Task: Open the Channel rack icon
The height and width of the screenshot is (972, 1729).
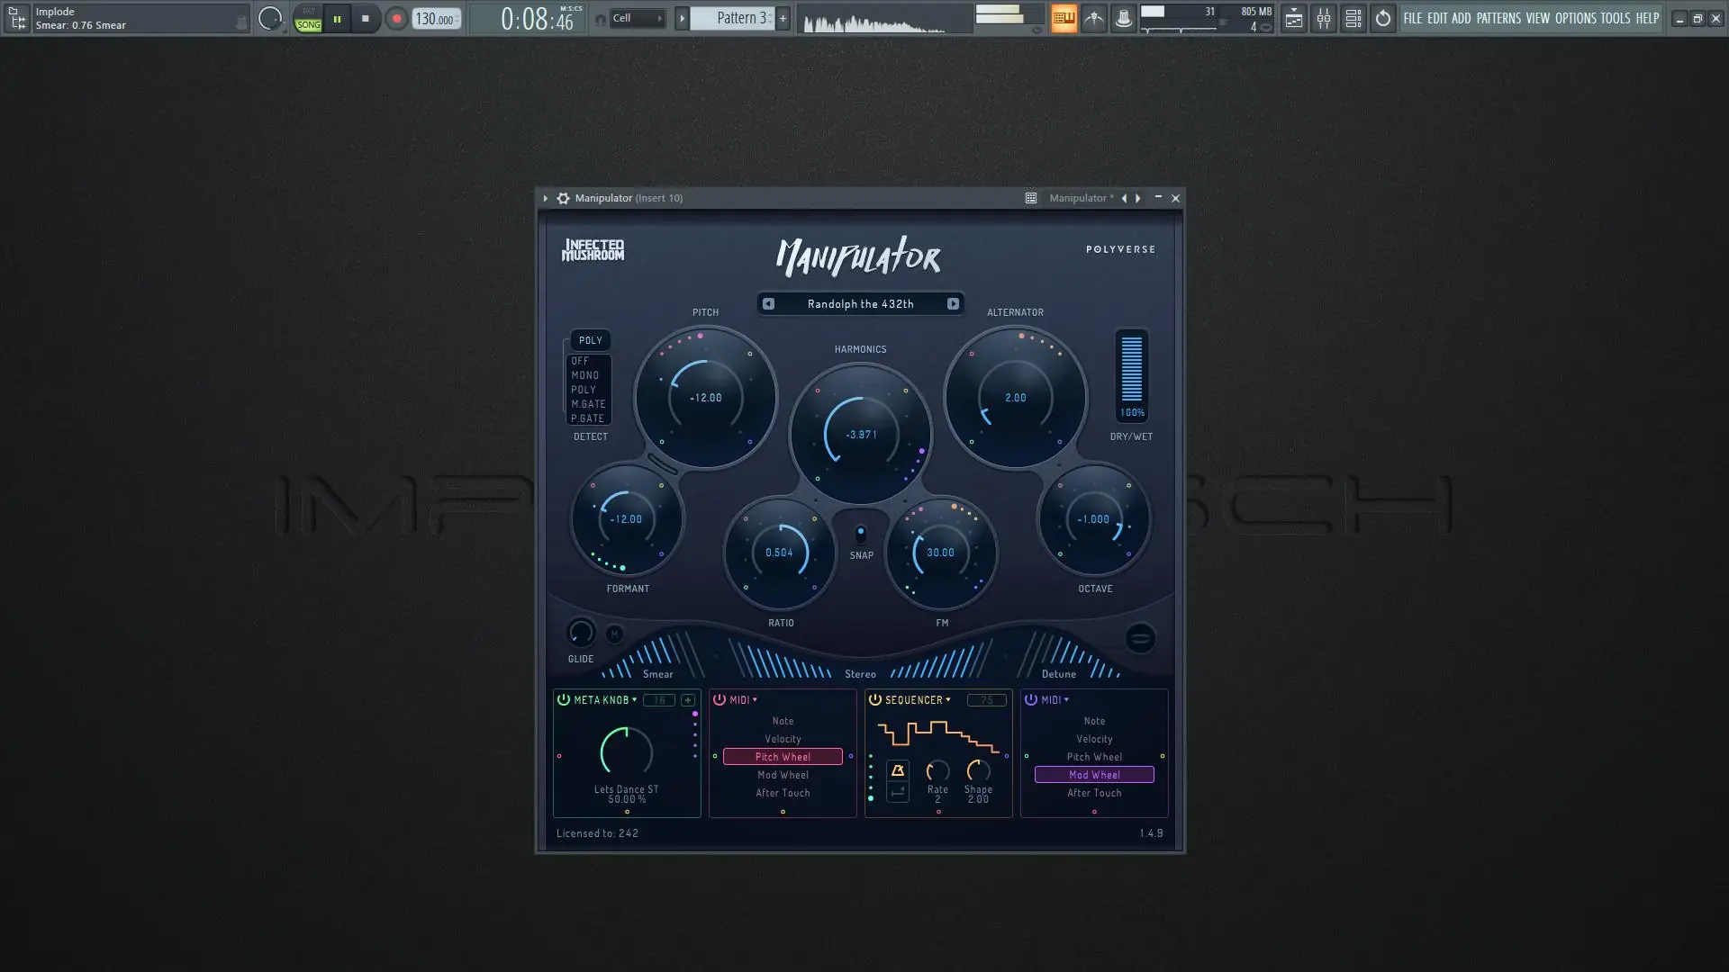Action: (x=1353, y=18)
